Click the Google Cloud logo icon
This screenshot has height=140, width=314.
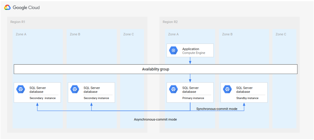[7, 7]
